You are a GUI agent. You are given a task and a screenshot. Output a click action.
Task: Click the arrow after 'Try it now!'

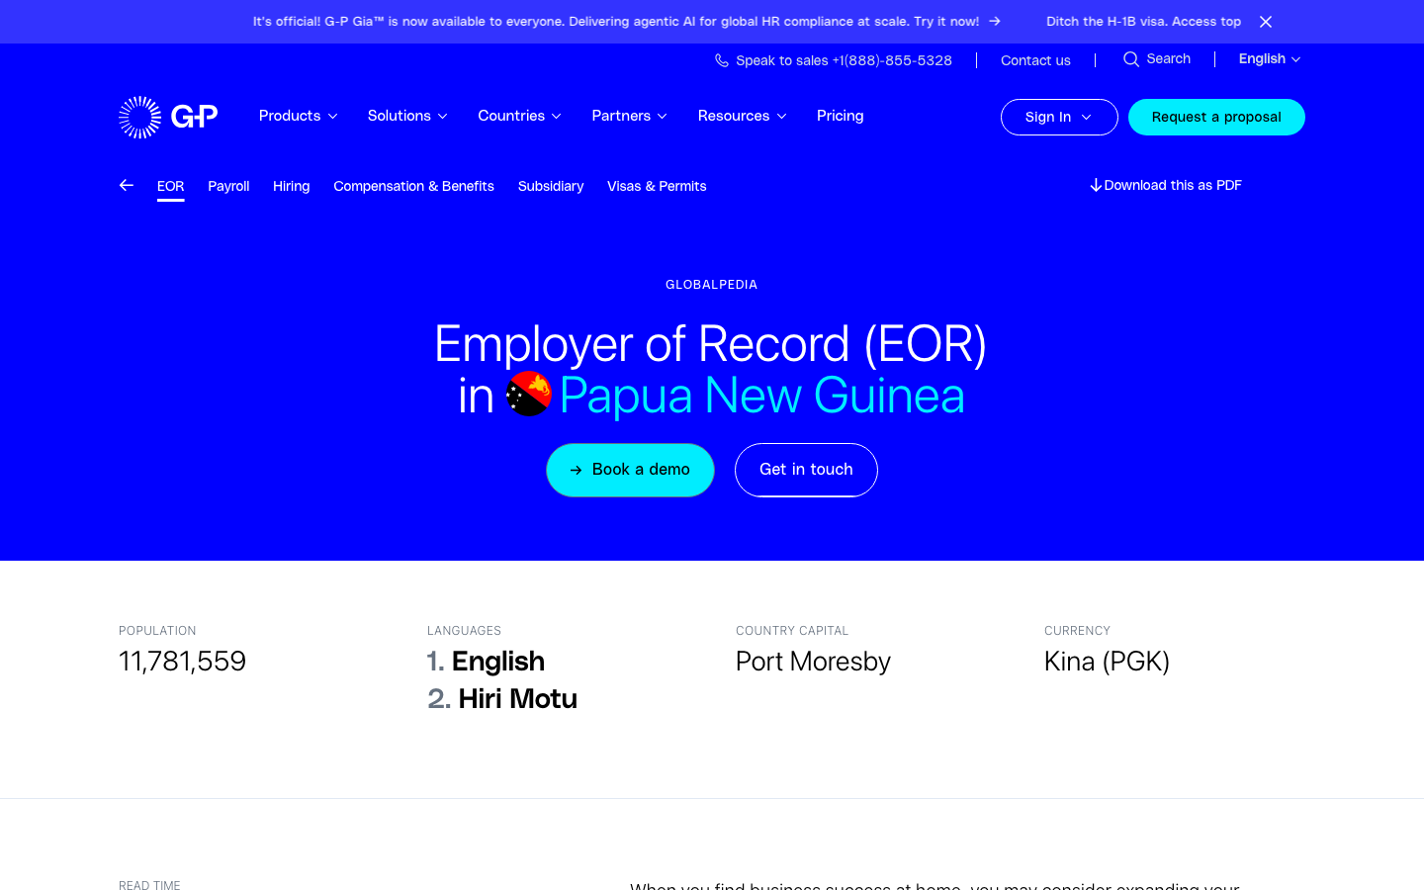pos(995,21)
